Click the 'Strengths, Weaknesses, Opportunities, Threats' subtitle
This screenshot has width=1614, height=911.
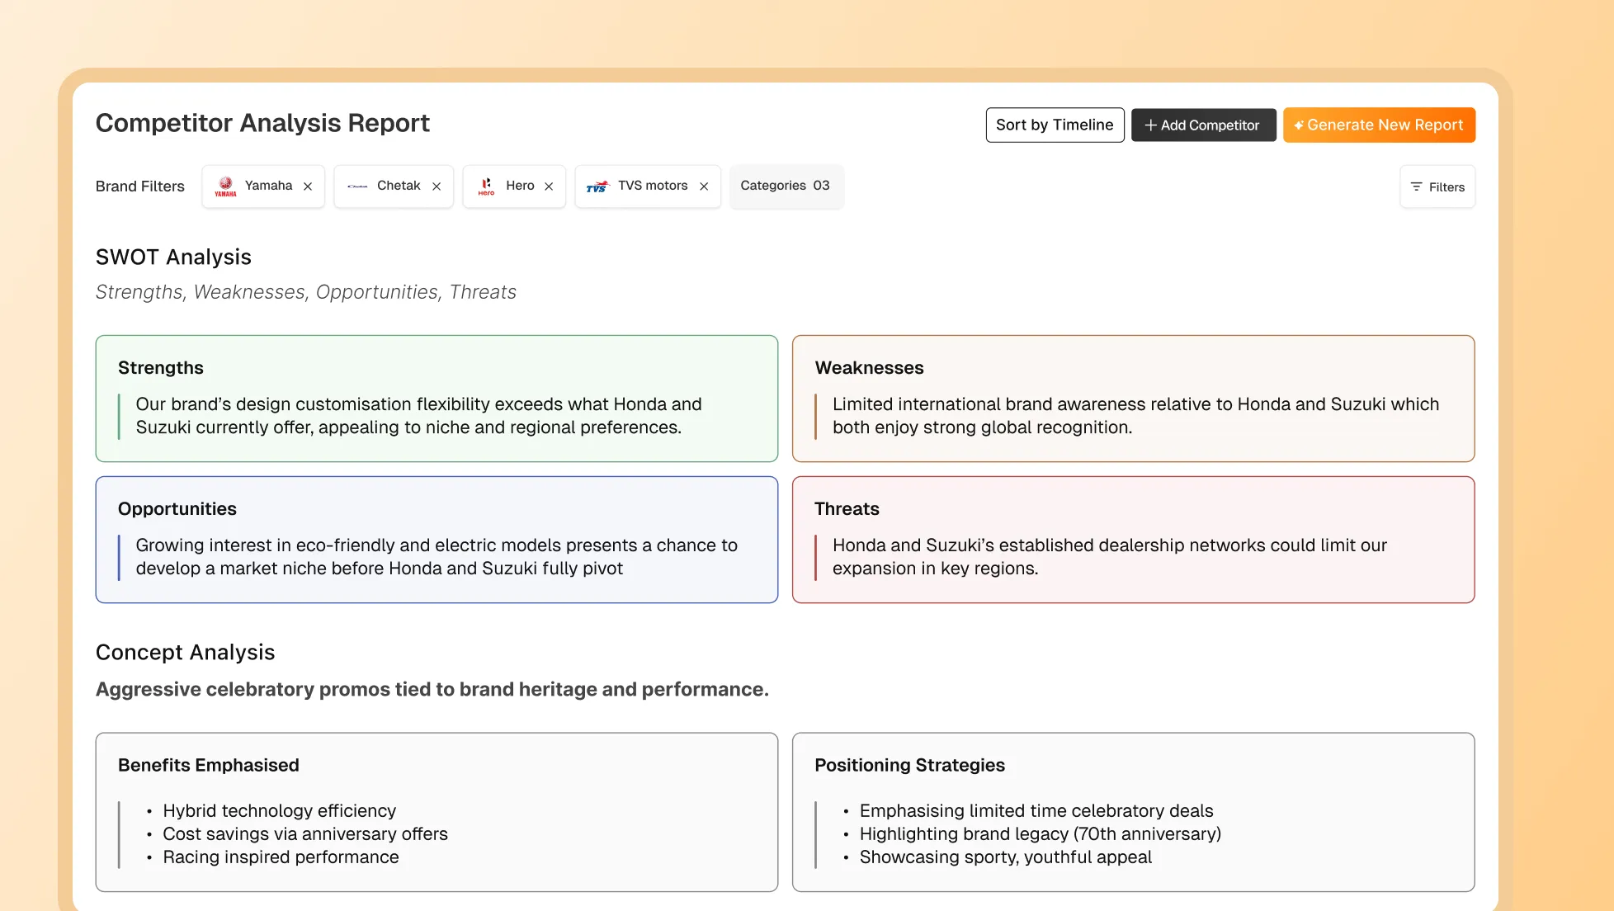click(306, 292)
